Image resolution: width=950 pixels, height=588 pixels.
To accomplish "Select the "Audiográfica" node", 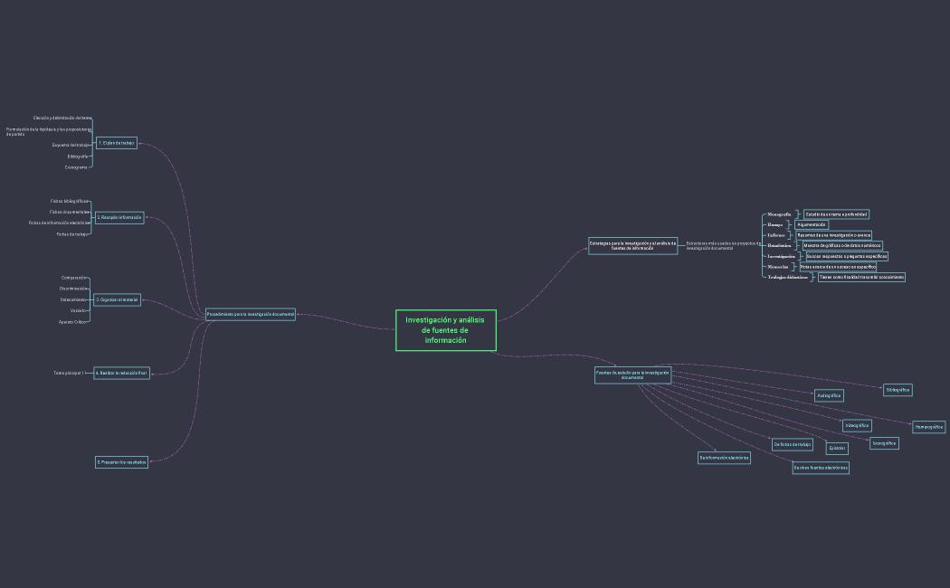I will 829,395.
